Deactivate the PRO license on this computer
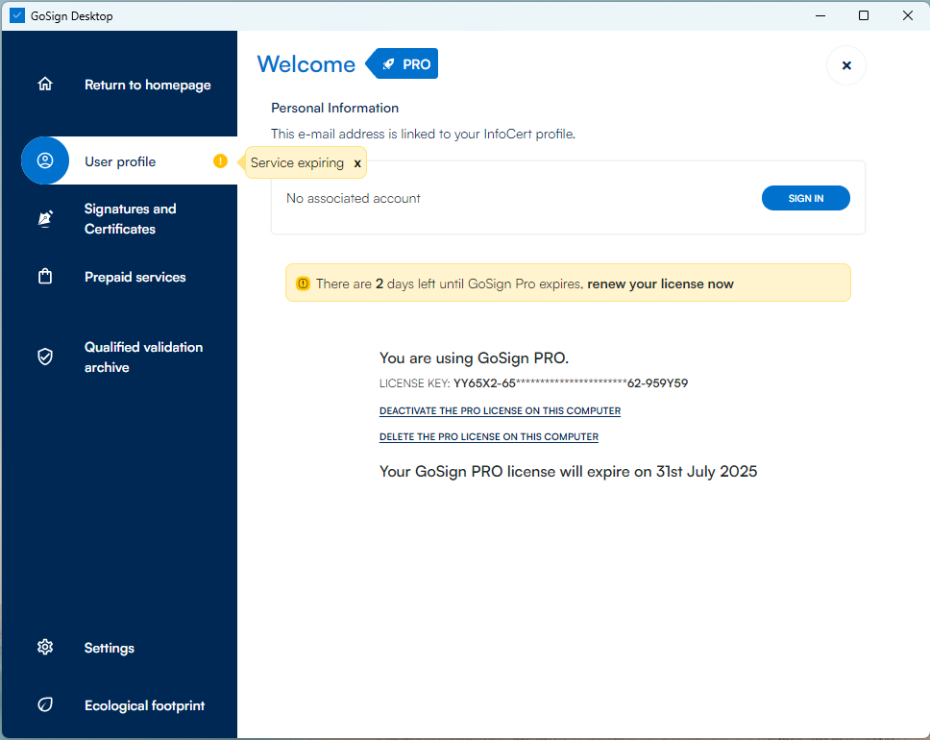This screenshot has height=740, width=930. coord(500,411)
